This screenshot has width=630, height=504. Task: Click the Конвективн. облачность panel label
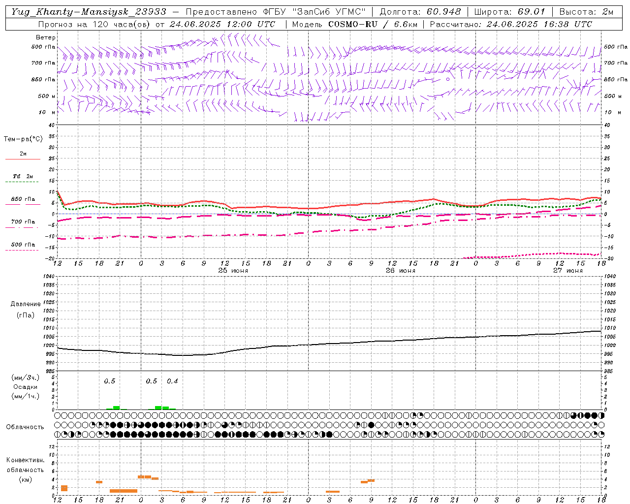[x=25, y=470]
